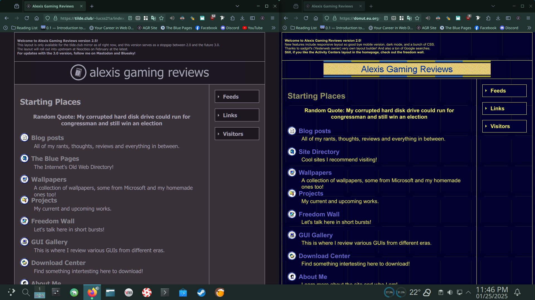Click home button in right browser window

tap(316, 18)
